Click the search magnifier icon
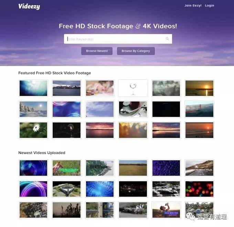Viewport: 234px width, 227px height. click(167, 39)
